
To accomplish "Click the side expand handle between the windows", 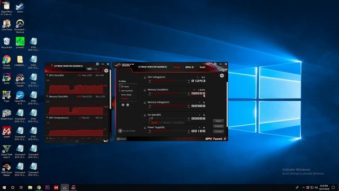I will point(113,105).
